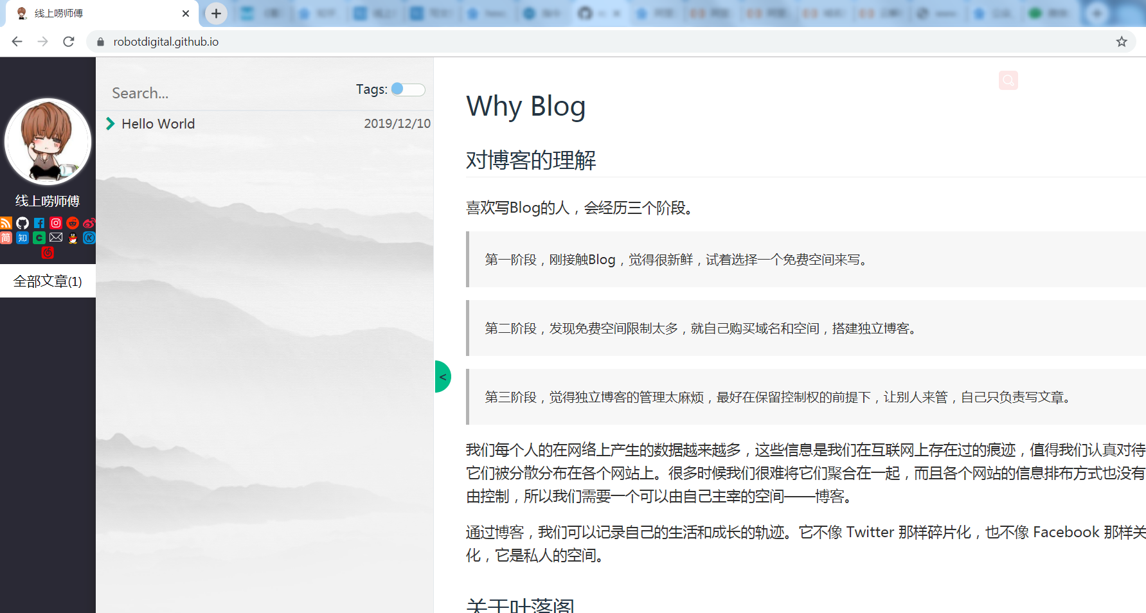Enable the Tags filter switch
The image size is (1146, 613).
[407, 89]
